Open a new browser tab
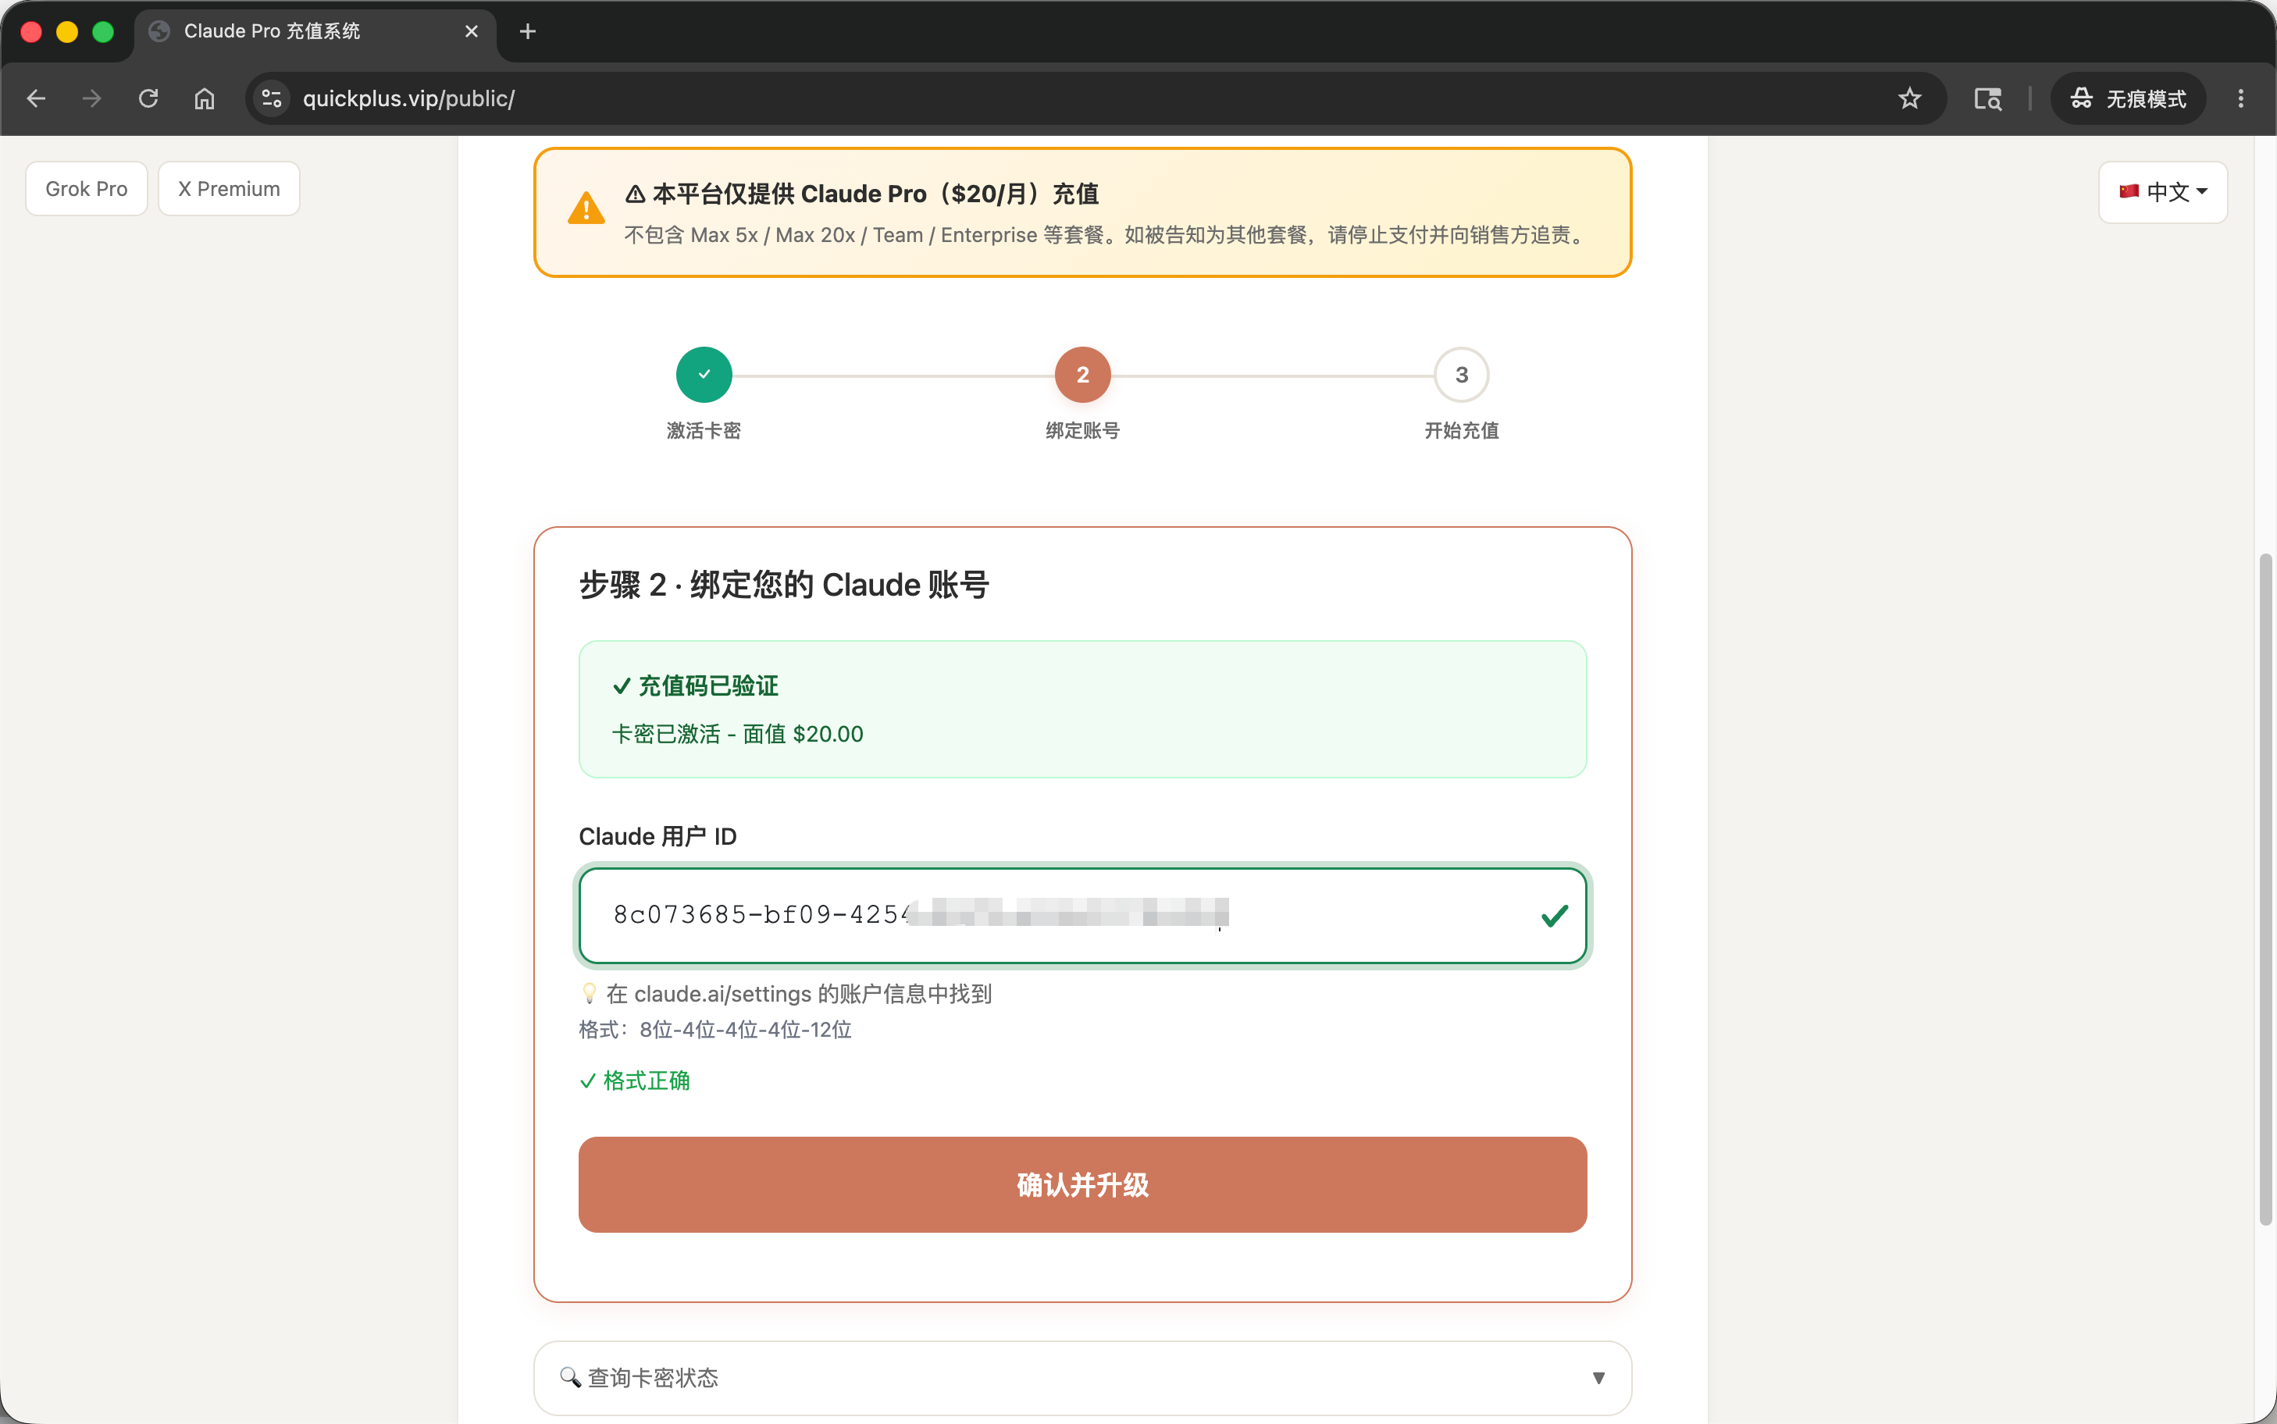 (527, 31)
